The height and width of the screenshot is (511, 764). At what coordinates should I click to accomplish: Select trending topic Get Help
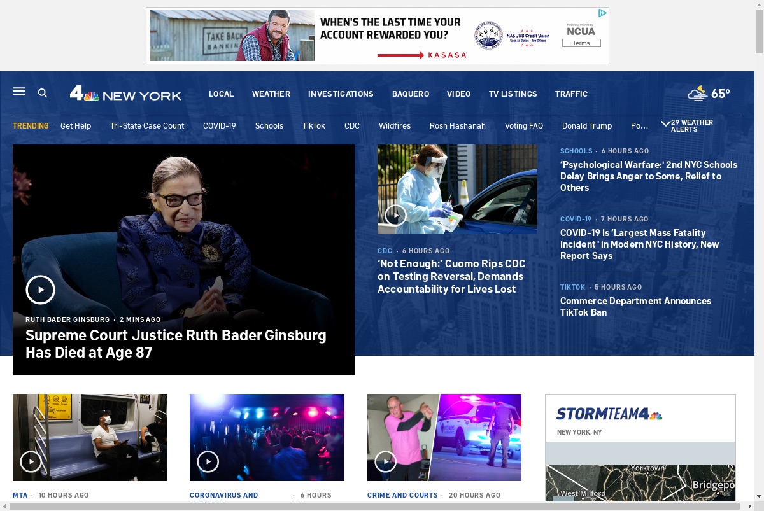click(76, 126)
